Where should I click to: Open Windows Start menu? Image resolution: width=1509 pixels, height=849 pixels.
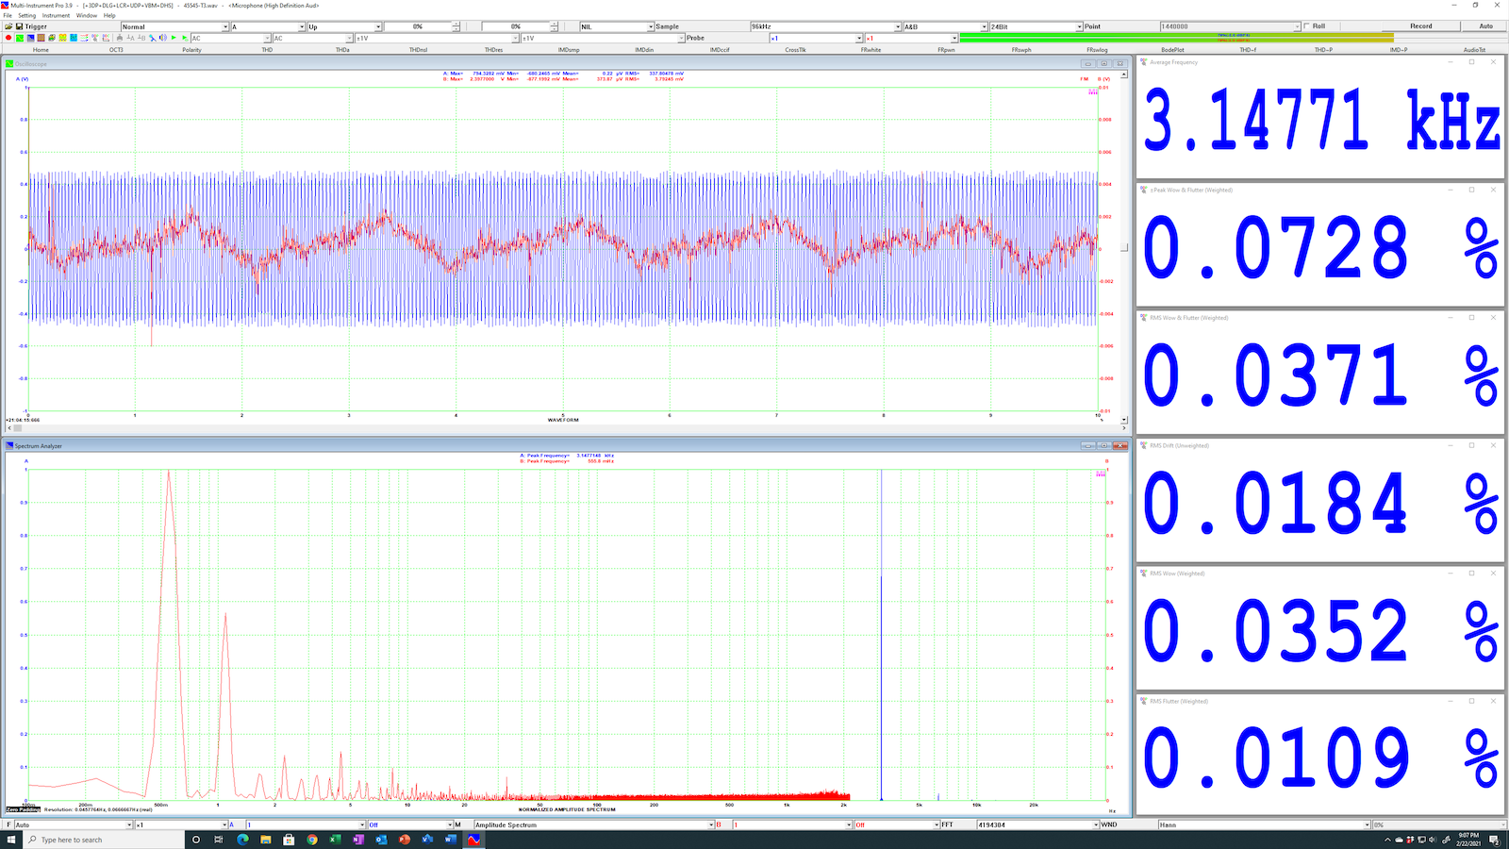point(13,840)
